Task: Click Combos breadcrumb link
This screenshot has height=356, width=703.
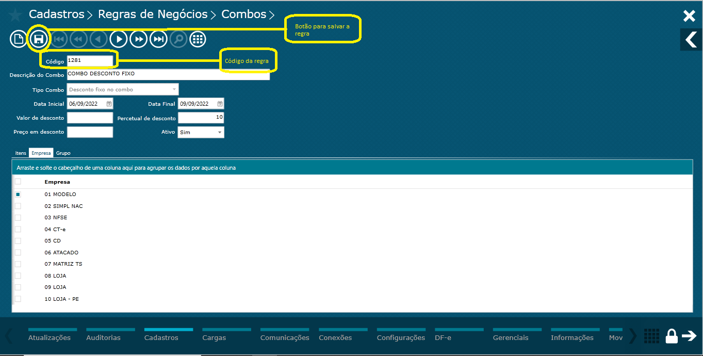Action: tap(244, 14)
